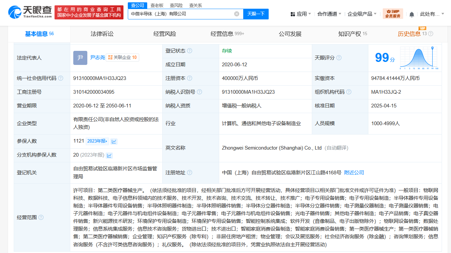Click the 天眼一下 search button
The width and height of the screenshot is (451, 253).
click(256, 14)
